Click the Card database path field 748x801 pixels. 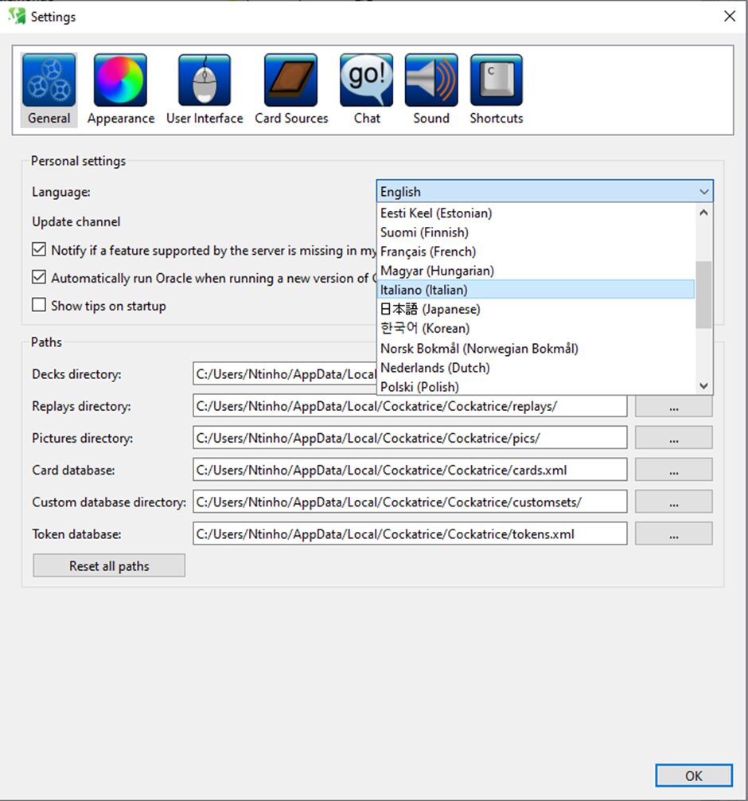409,470
